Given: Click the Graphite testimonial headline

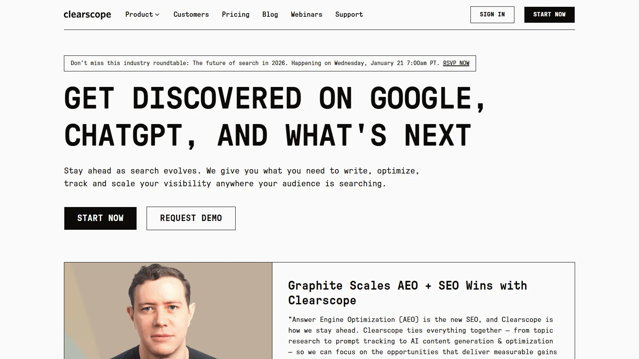Looking at the screenshot, I should pyautogui.click(x=407, y=293).
